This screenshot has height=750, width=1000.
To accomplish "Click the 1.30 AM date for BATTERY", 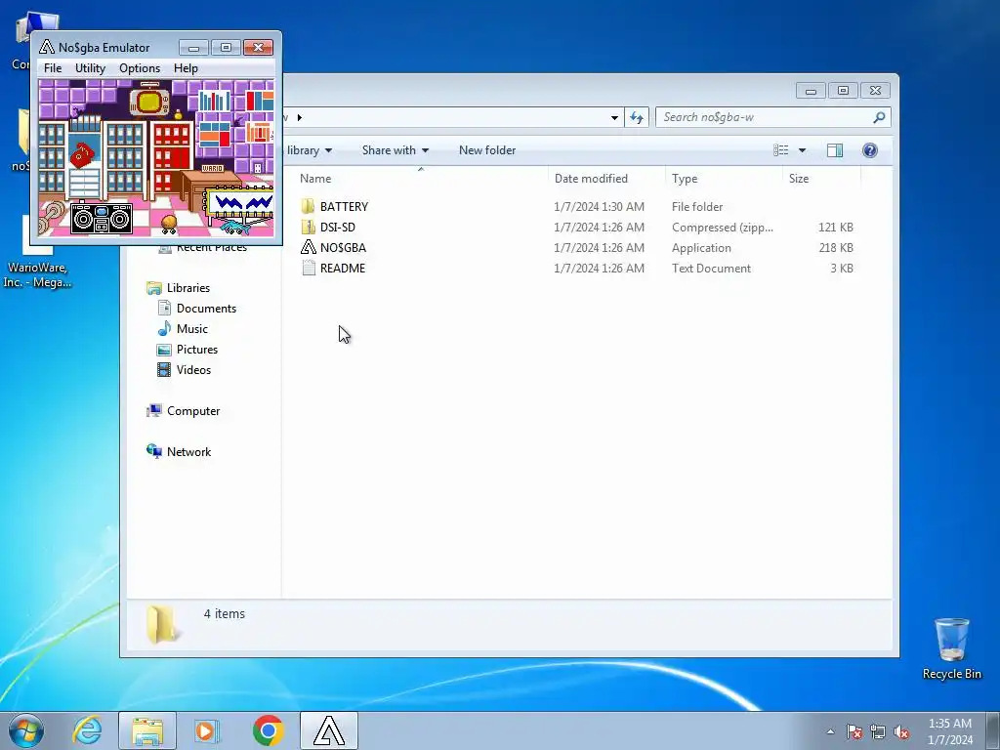I will (x=599, y=207).
